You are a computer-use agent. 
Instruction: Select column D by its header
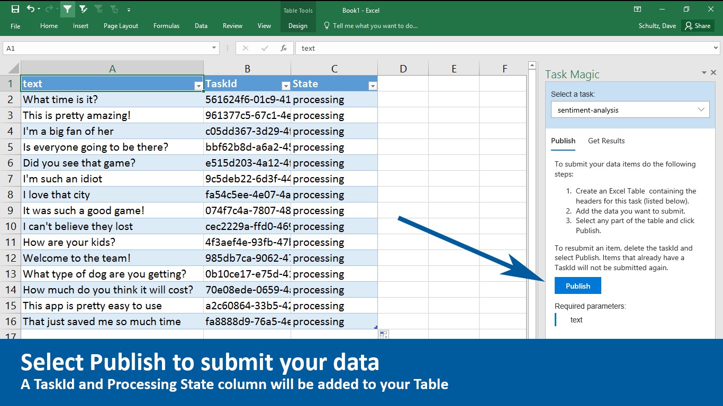click(403, 68)
